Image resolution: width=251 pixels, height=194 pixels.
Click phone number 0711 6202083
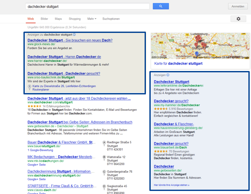pyautogui.click(x=116, y=178)
